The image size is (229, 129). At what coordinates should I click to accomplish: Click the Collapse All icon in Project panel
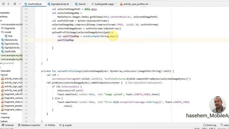9,4
